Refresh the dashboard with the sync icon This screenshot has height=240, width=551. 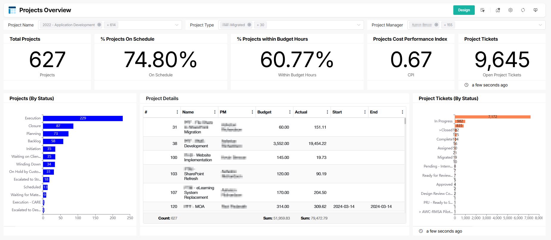pos(523,10)
